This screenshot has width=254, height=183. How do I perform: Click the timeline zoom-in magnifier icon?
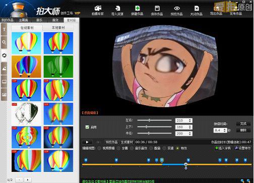[248, 180]
